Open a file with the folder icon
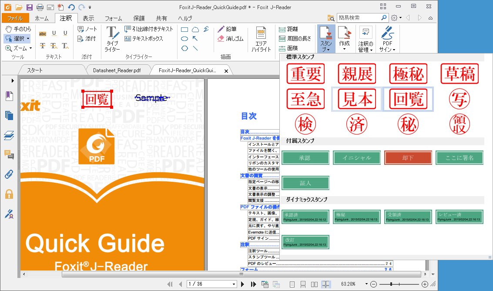This screenshot has height=291, width=493. (x=19, y=7)
